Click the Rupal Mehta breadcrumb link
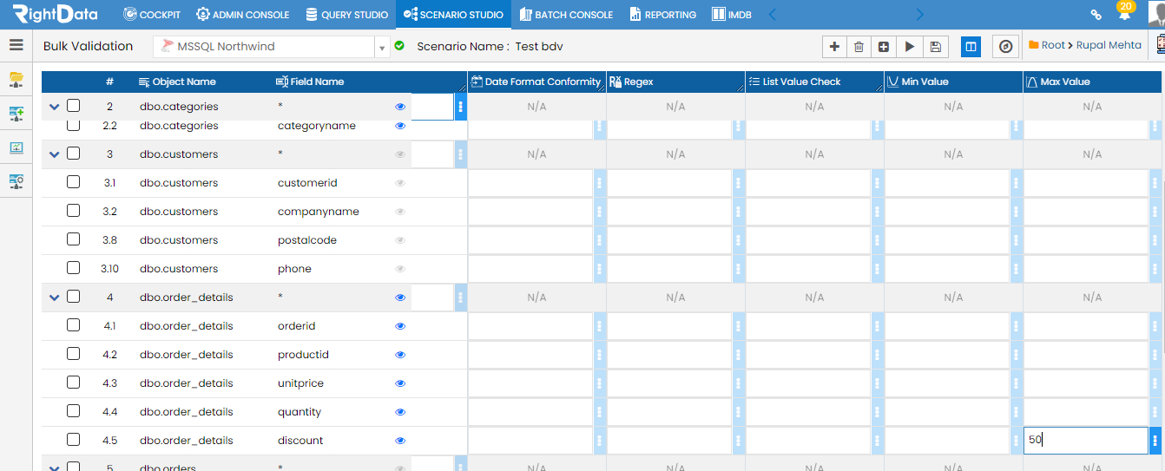Viewport: 1165px width, 471px height. pos(1109,45)
